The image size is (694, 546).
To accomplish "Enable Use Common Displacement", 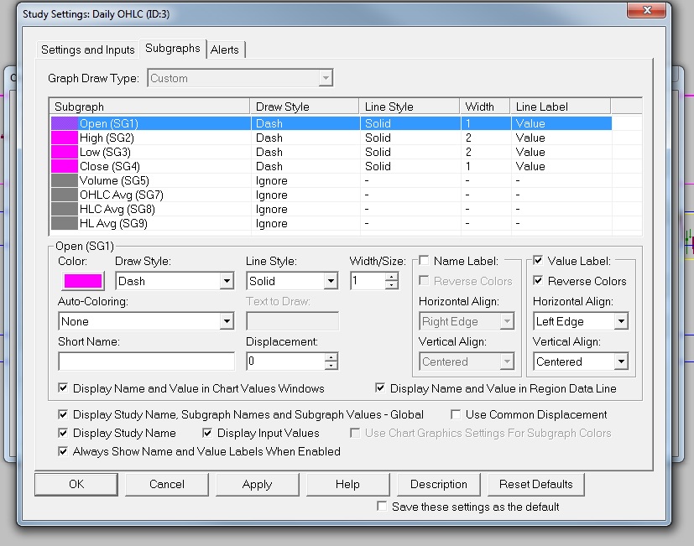I will (x=455, y=414).
